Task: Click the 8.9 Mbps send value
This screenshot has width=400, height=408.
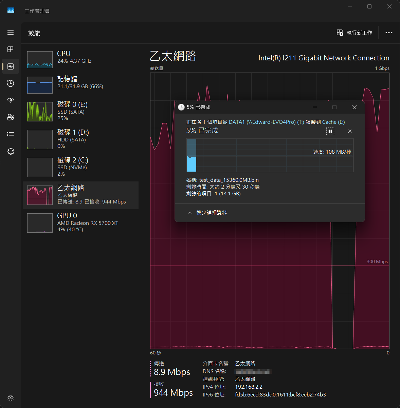Action: click(172, 372)
